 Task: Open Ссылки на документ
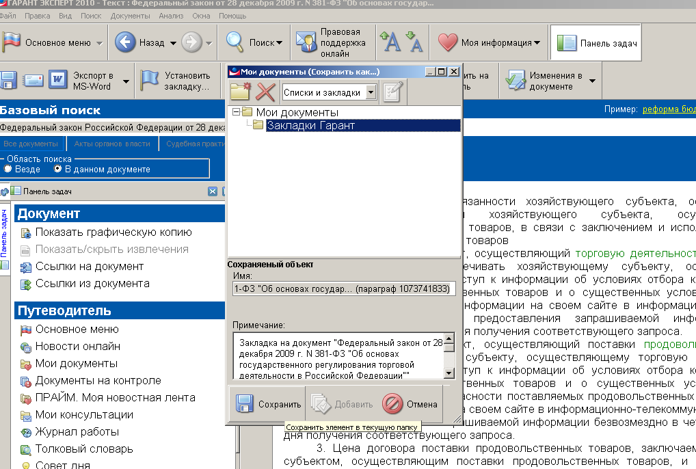click(x=89, y=266)
